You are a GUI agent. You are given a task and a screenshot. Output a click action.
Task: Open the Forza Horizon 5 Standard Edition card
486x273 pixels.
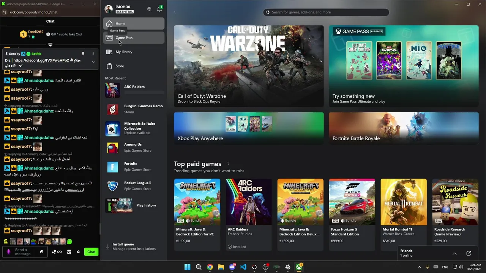[x=352, y=215]
